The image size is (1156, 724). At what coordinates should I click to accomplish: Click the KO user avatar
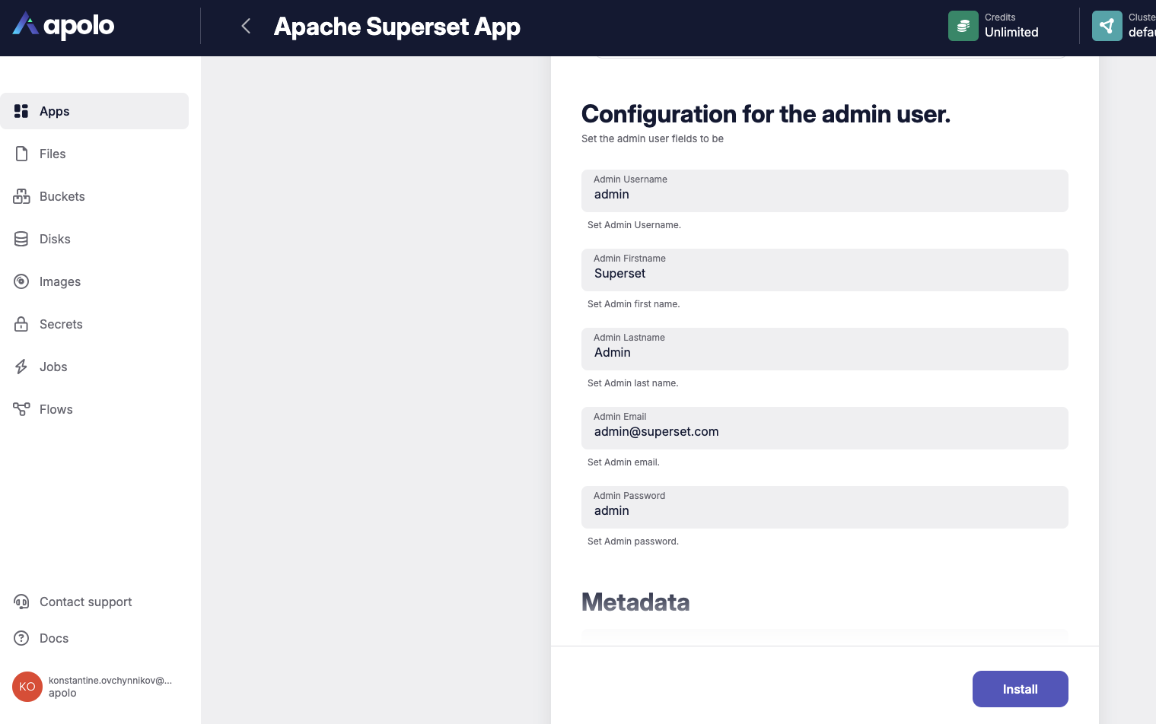coord(27,687)
